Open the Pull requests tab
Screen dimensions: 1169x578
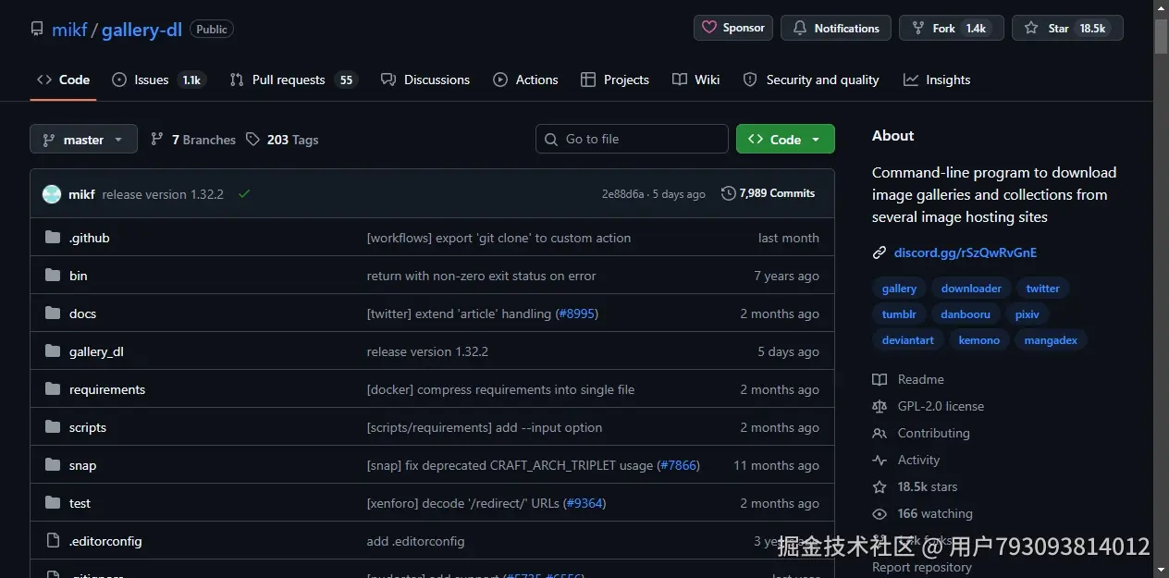point(294,80)
